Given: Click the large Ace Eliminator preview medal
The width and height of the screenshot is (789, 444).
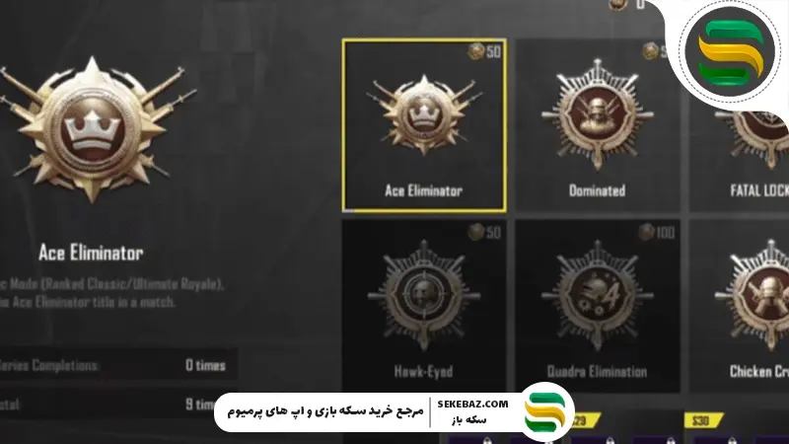Looking at the screenshot, I should [x=93, y=128].
